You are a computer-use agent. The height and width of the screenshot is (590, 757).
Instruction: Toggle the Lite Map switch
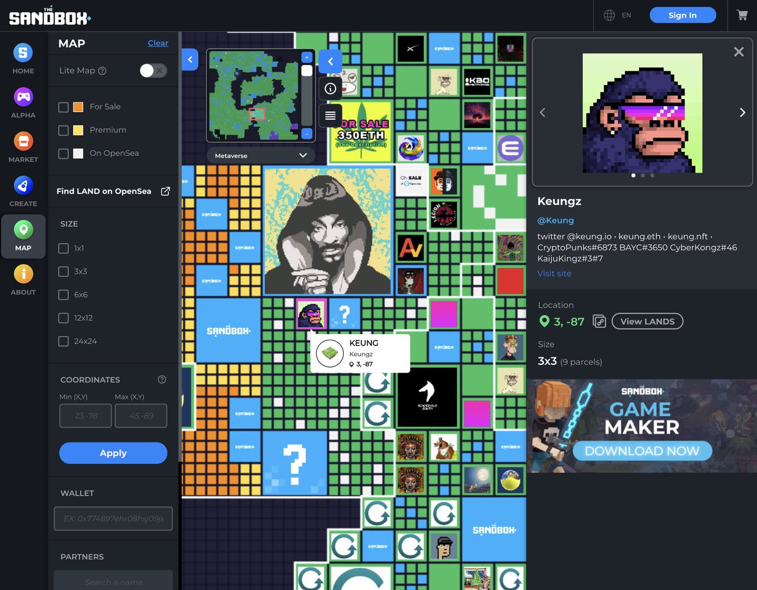point(153,71)
